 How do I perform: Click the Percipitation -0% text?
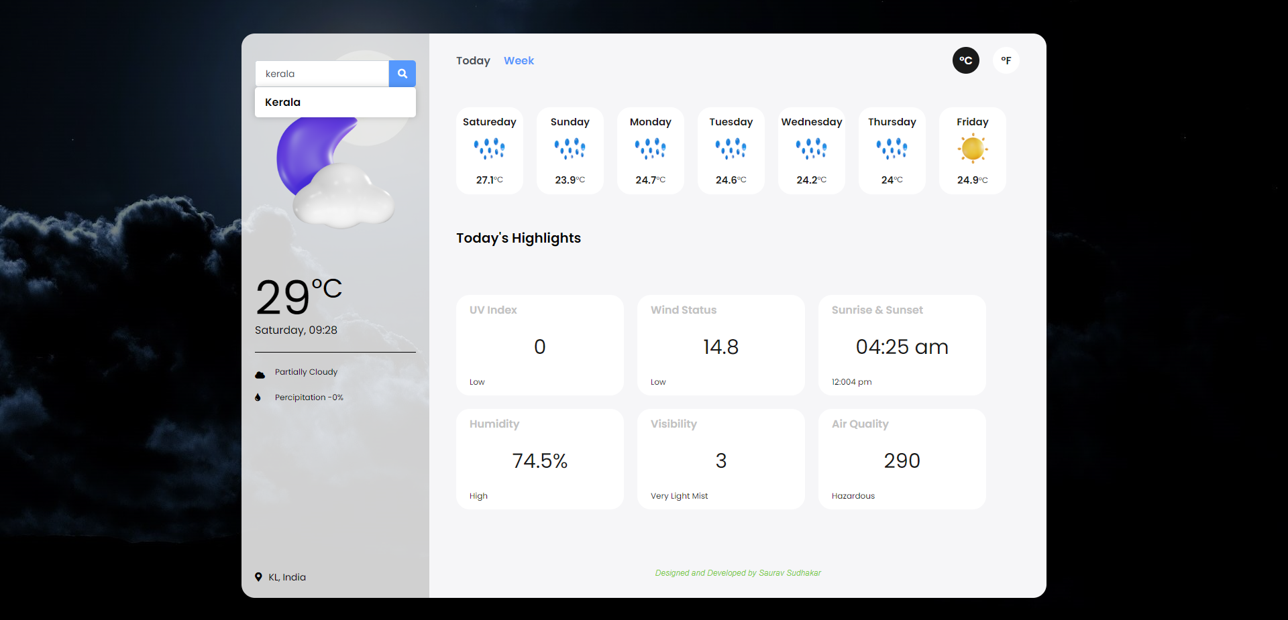(309, 397)
